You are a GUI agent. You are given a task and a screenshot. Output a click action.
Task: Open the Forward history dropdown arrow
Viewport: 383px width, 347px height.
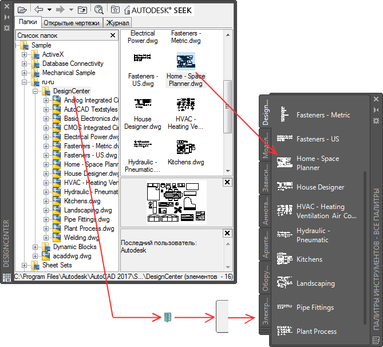(x=71, y=10)
